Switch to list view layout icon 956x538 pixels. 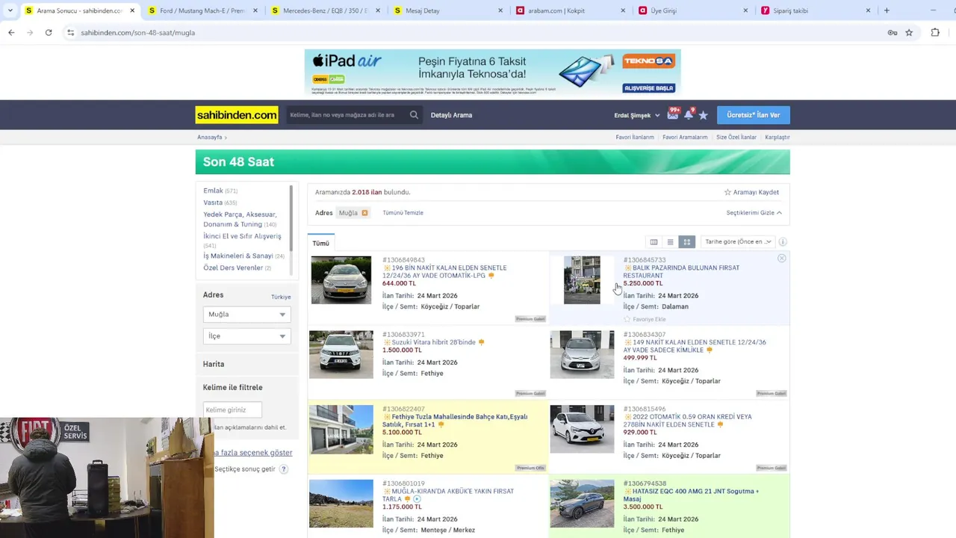click(x=670, y=242)
